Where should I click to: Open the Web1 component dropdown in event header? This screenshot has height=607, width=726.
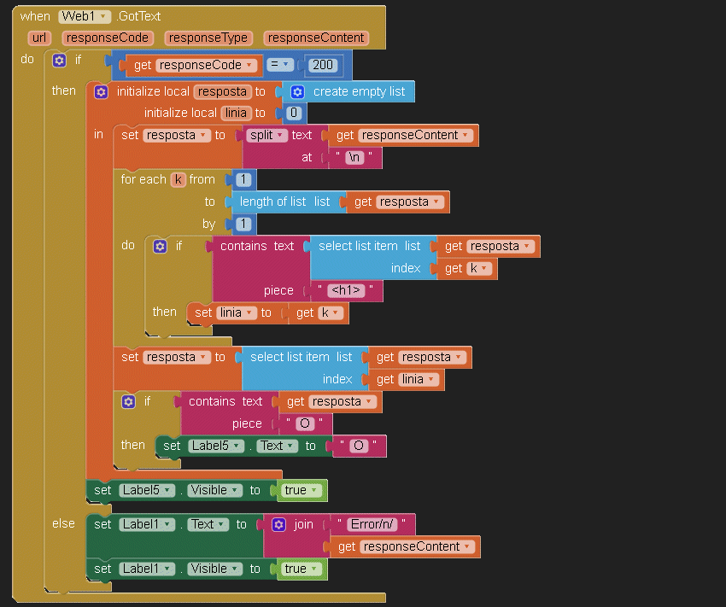click(x=85, y=16)
